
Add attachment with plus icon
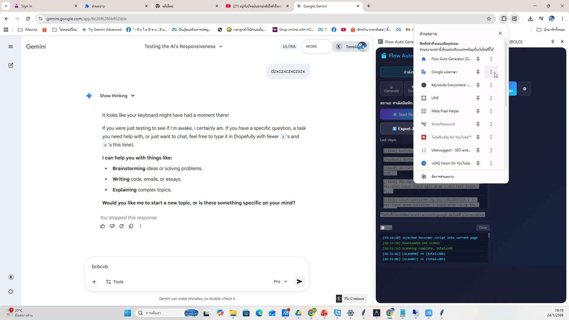point(94,282)
